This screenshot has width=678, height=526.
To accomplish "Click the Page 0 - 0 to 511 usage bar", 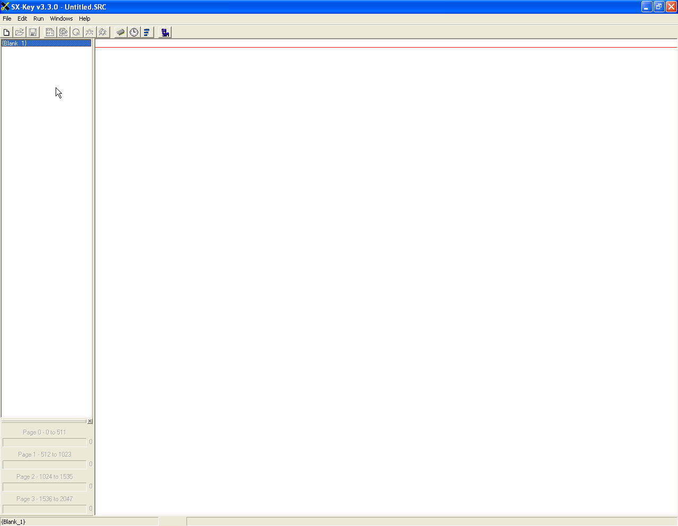I will pyautogui.click(x=44, y=442).
